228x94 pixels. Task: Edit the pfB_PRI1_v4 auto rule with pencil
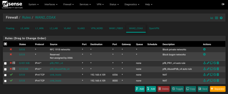click(x=208, y=63)
